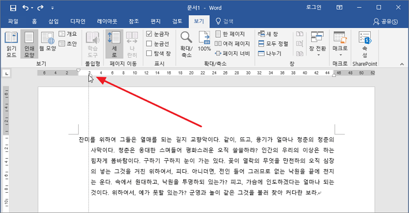Select Print Layout (인쇄 모양) view
409x213 pixels.
pos(29,44)
